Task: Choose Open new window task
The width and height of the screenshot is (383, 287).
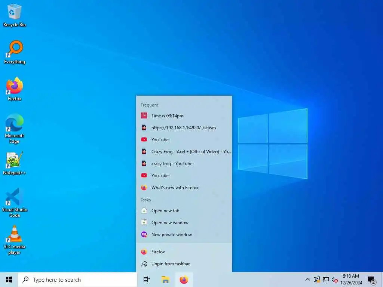Action: pos(184,223)
